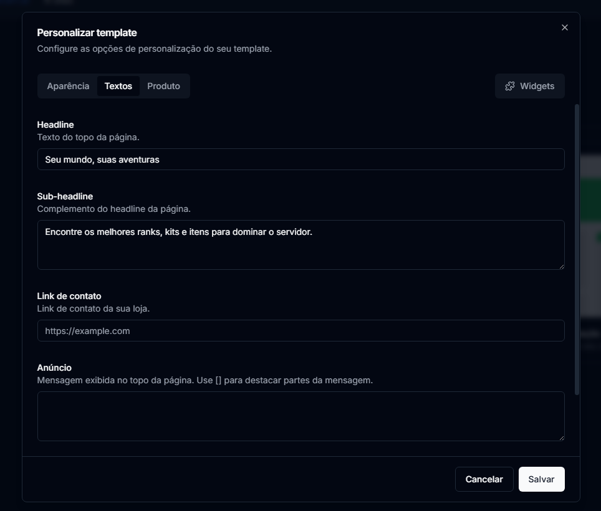Close the Personalizar template dialog
This screenshot has height=511, width=601.
(564, 27)
